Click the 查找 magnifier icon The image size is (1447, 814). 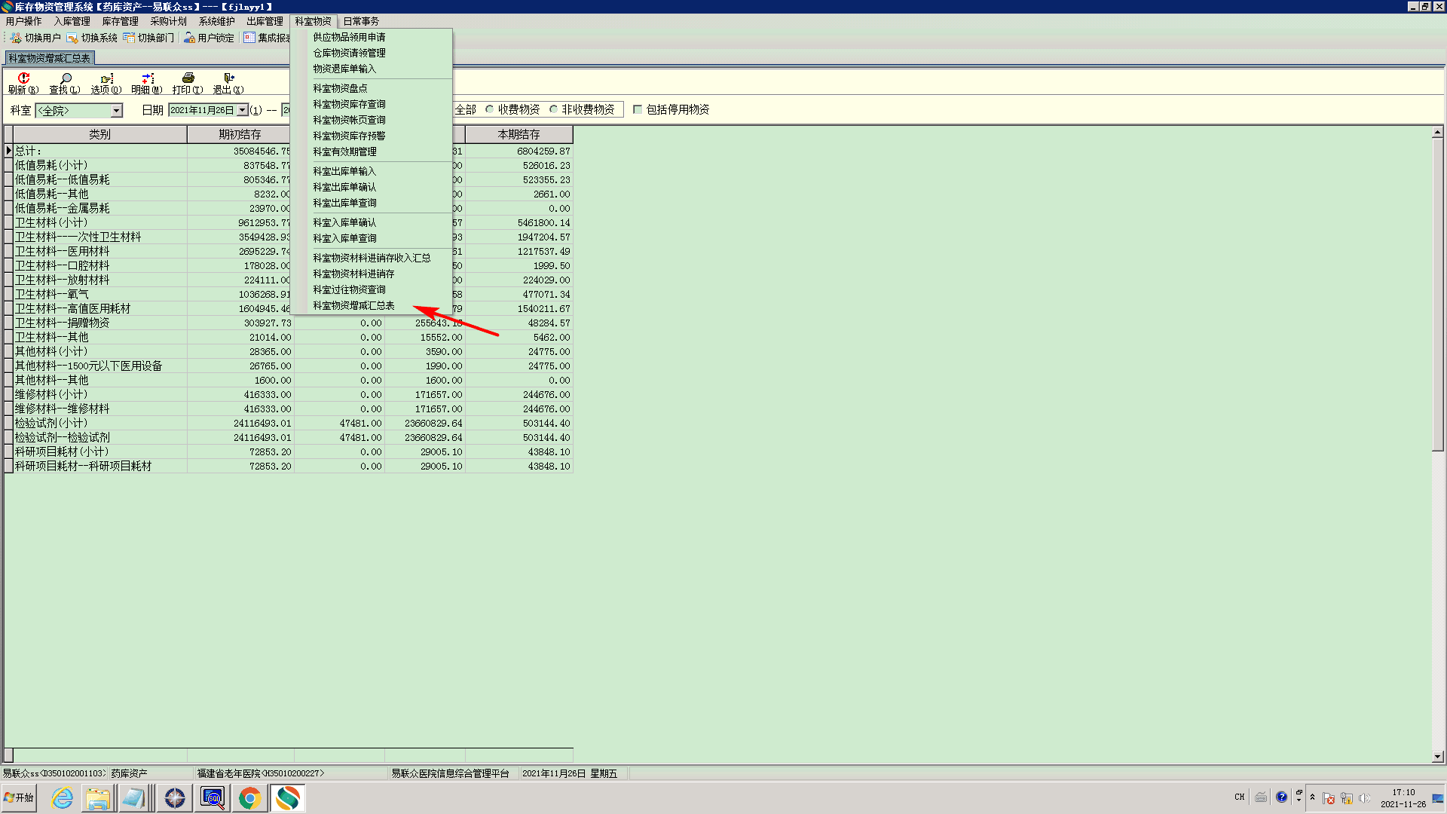(x=66, y=78)
